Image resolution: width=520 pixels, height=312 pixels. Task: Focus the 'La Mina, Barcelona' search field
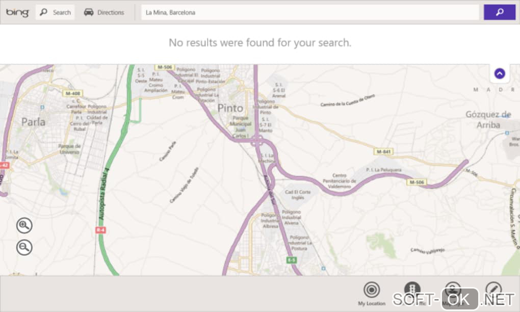[x=310, y=13]
